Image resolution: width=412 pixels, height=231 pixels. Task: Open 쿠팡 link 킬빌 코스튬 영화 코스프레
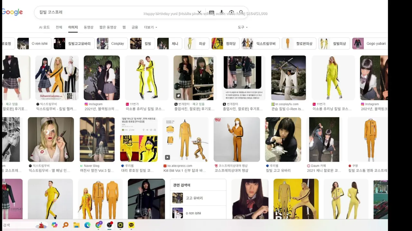(x=368, y=171)
